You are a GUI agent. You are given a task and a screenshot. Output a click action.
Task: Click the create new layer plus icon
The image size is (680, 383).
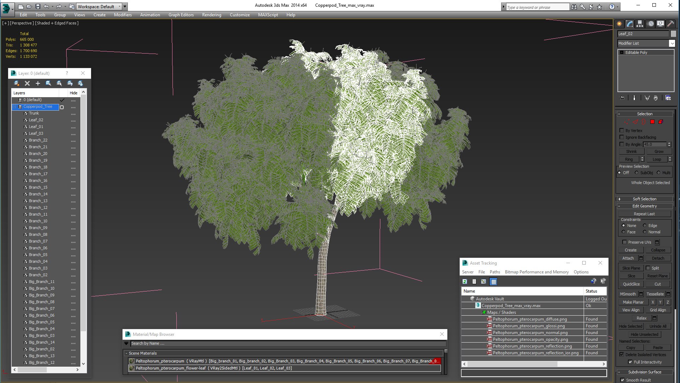38,83
